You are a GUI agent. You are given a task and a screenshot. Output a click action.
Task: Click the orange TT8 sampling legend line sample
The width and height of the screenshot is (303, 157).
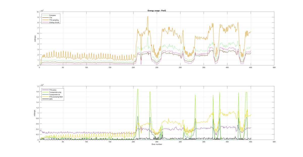45,20
